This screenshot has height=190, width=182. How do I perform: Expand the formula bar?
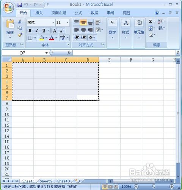pyautogui.click(x=178, y=52)
